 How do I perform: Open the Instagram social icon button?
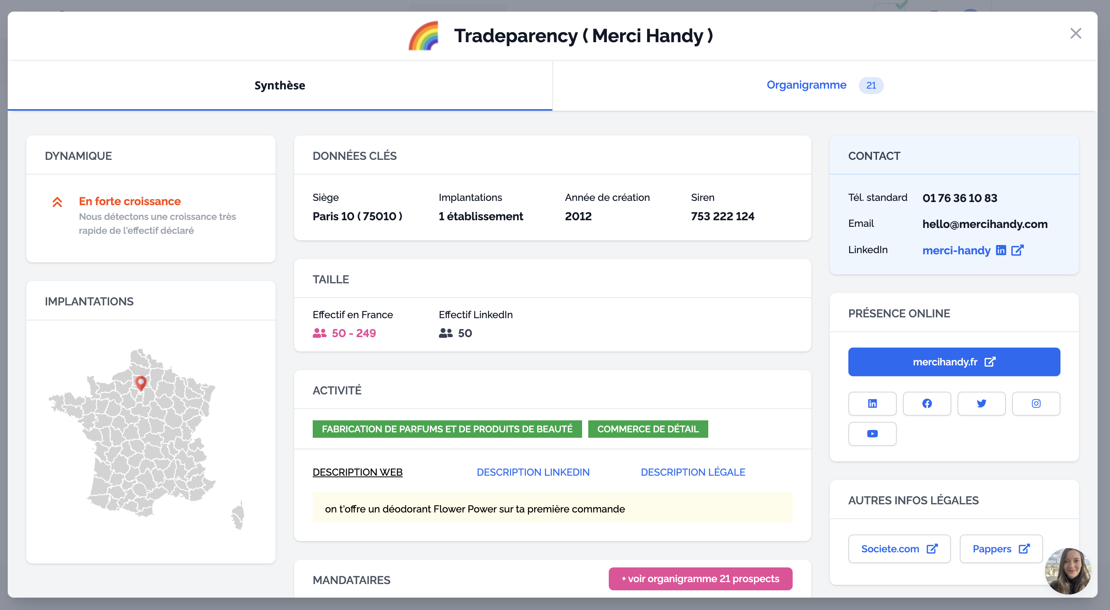[x=1036, y=403]
